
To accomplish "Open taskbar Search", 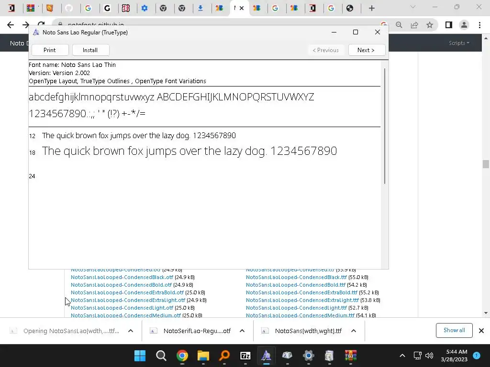I will pos(161,356).
